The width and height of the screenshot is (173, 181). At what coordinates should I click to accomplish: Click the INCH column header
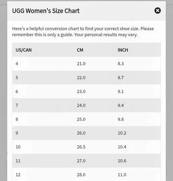click(123, 50)
